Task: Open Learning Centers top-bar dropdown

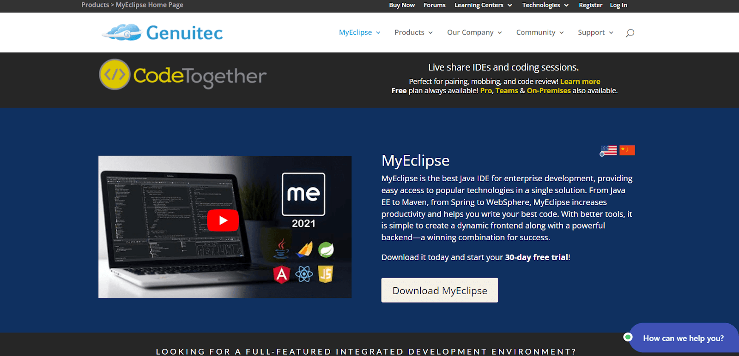Action: pos(483,5)
